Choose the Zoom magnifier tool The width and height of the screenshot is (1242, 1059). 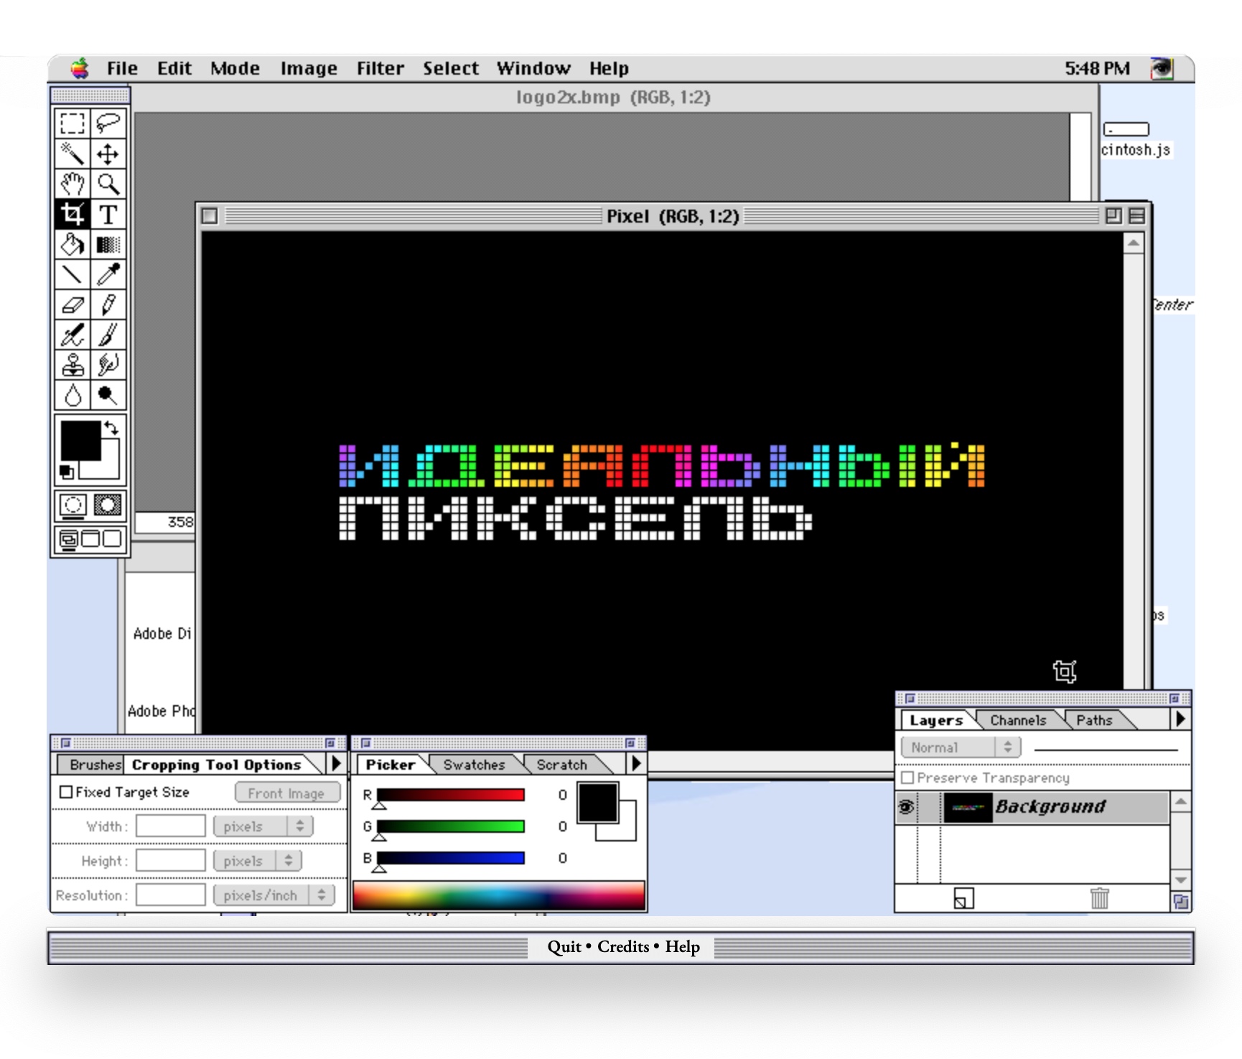click(108, 184)
